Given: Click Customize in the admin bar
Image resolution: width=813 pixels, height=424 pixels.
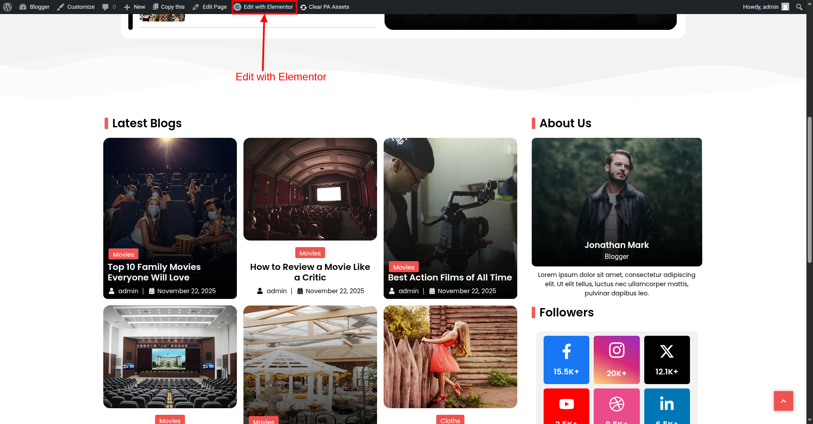Looking at the screenshot, I should (x=76, y=7).
